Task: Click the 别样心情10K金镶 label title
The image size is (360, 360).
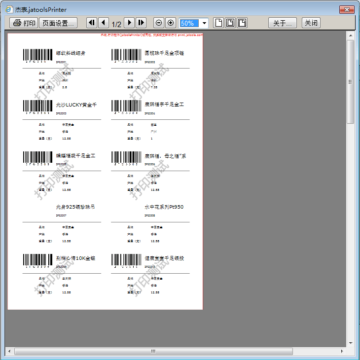Action: [75, 258]
